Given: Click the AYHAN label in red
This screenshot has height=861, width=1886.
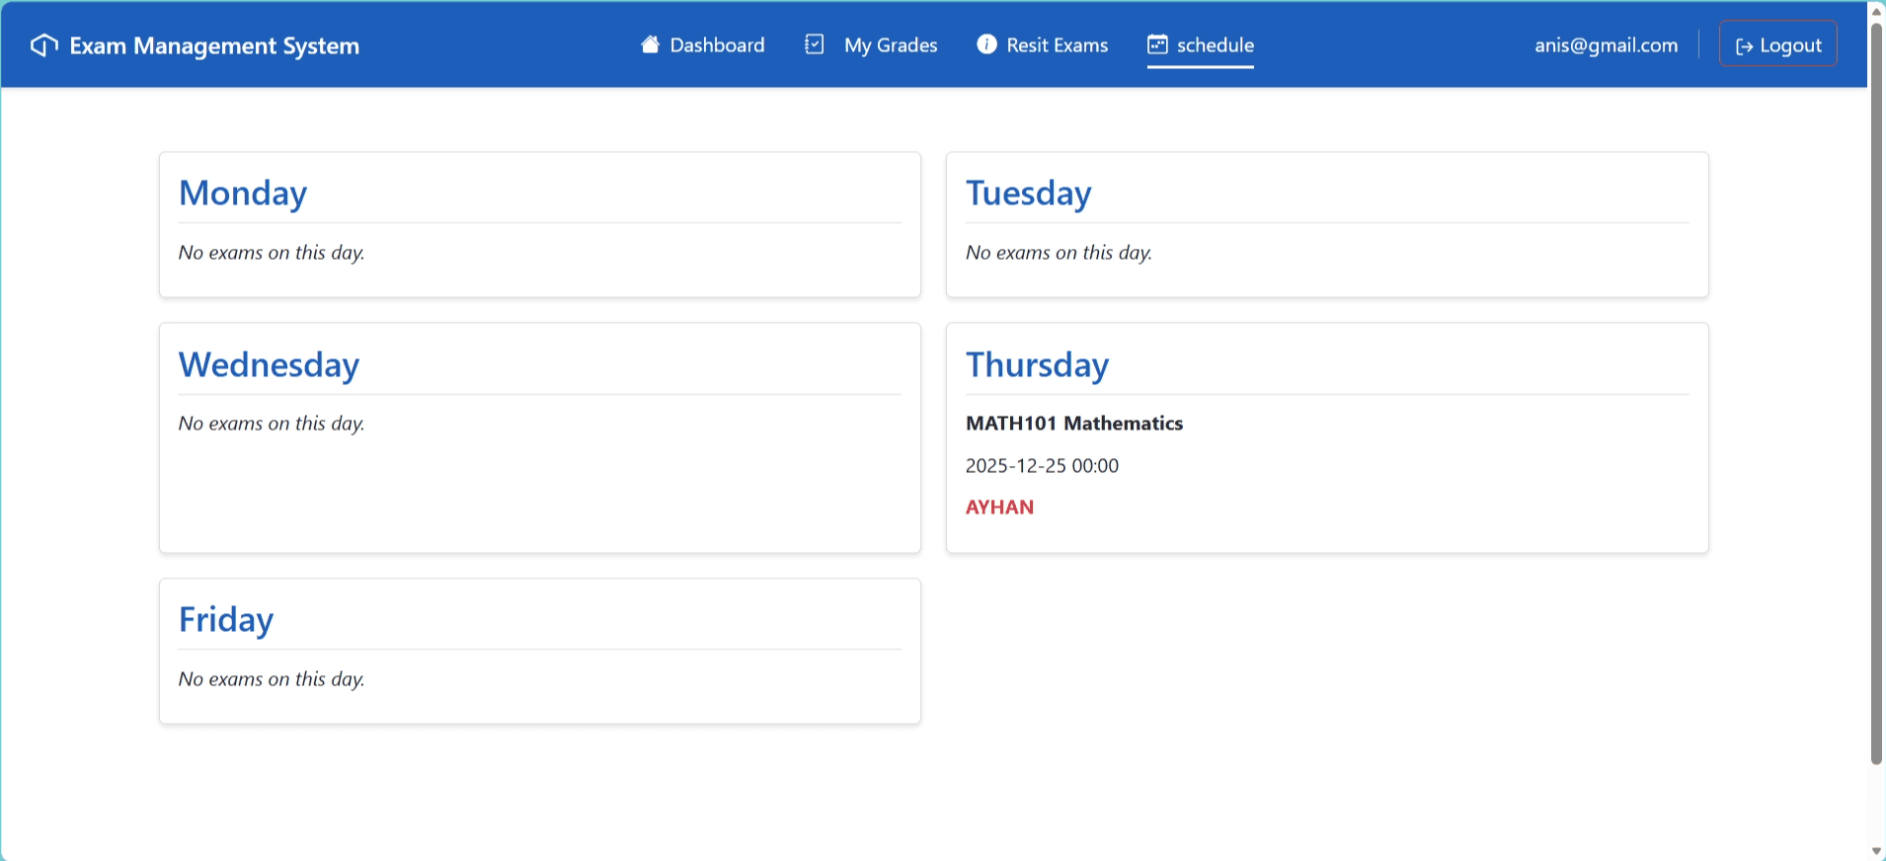Looking at the screenshot, I should (1000, 508).
